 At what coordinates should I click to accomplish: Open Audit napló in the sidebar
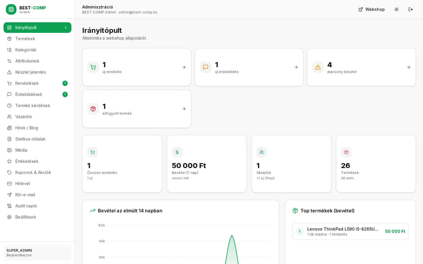click(37, 206)
